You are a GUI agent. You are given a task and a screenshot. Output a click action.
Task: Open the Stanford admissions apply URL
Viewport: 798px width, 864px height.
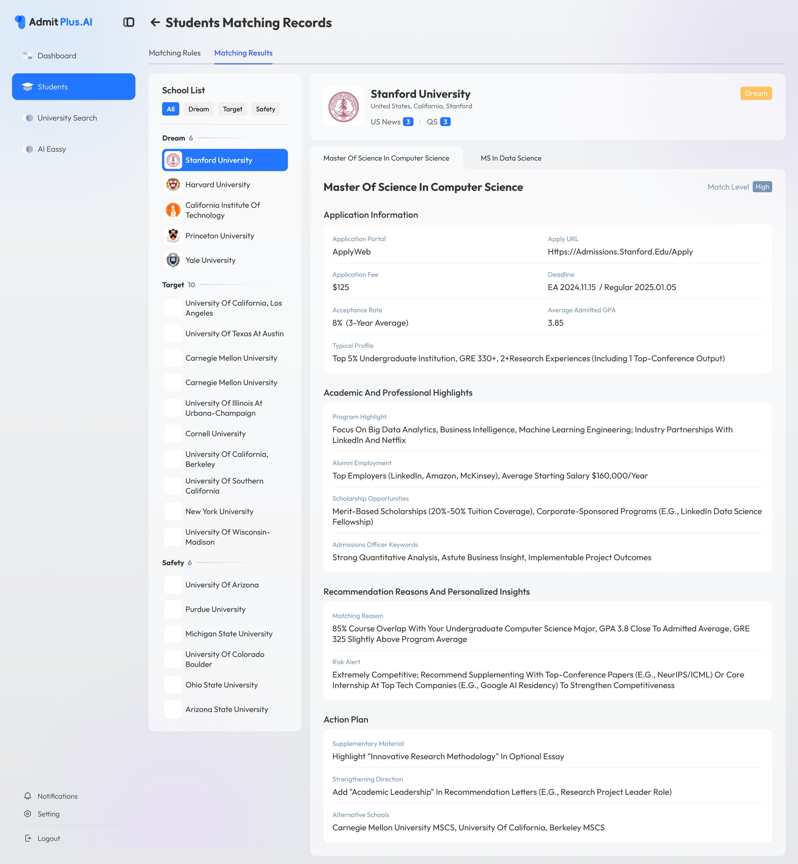click(x=620, y=252)
